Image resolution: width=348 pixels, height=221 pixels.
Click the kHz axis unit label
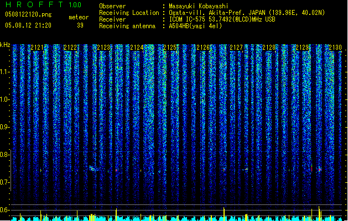5,45
